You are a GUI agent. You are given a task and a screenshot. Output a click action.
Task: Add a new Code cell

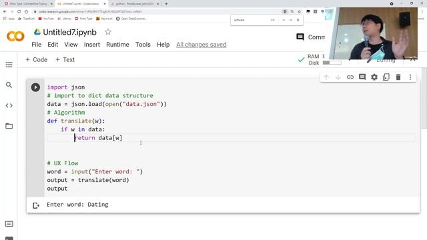[36, 59]
